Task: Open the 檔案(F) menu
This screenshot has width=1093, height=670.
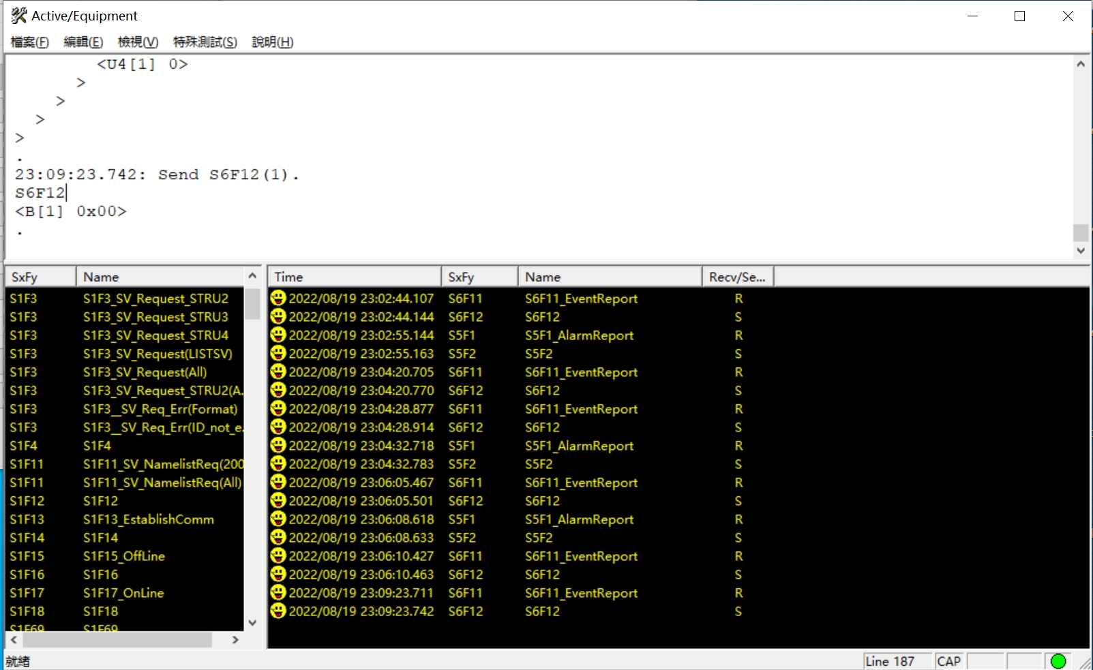Action: coord(30,42)
